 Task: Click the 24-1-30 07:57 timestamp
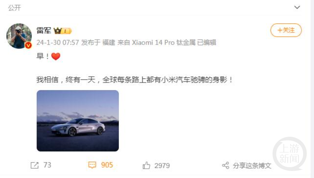point(58,43)
